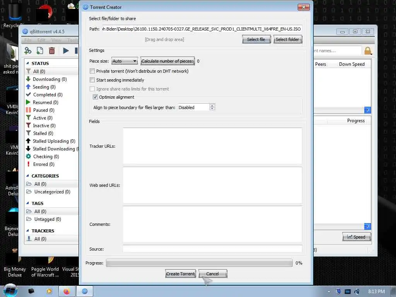Select All (0) under Trackers
The height and width of the screenshot is (297, 396).
tap(51, 239)
